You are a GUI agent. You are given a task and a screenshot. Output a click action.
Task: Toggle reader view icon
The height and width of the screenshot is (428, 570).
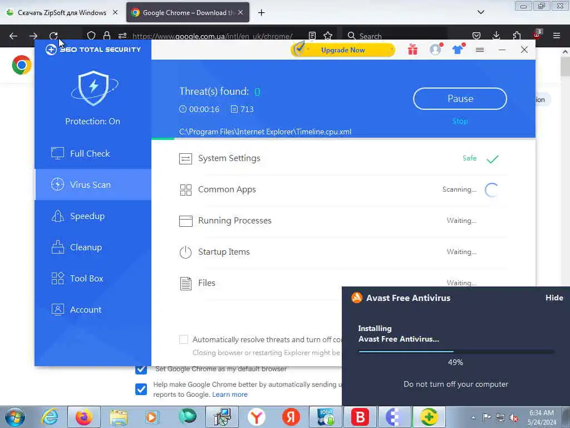point(312,36)
